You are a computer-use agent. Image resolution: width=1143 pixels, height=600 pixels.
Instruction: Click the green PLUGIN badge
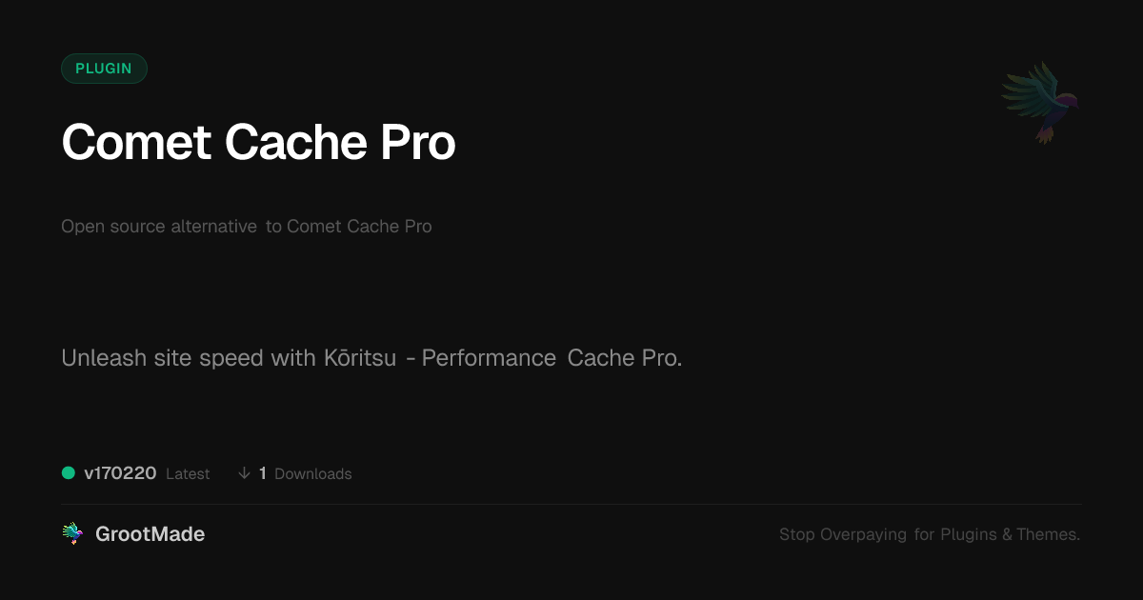tap(104, 69)
